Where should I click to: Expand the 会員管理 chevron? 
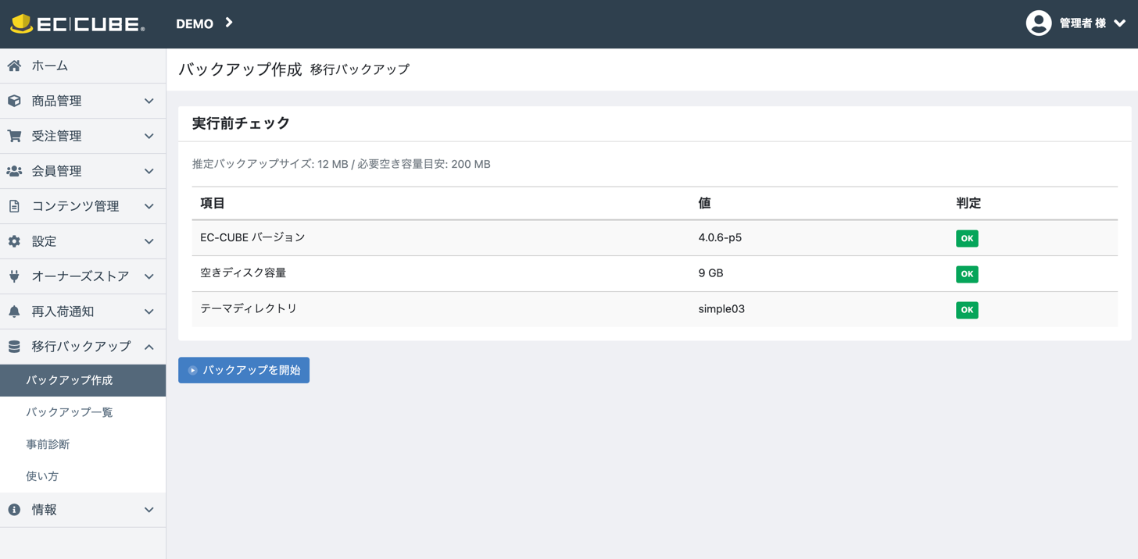149,172
